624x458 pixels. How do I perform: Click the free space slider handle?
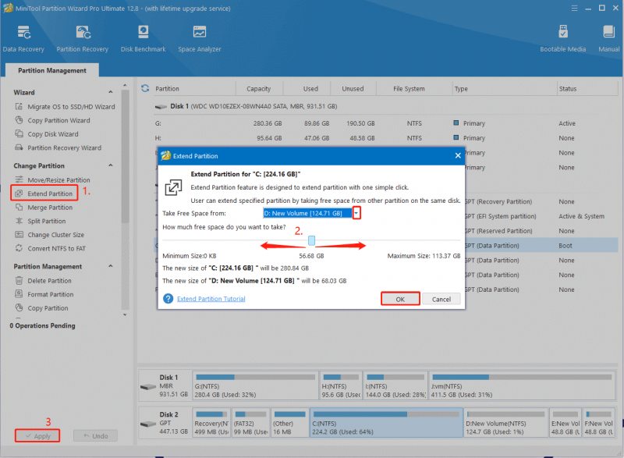pyautogui.click(x=311, y=240)
